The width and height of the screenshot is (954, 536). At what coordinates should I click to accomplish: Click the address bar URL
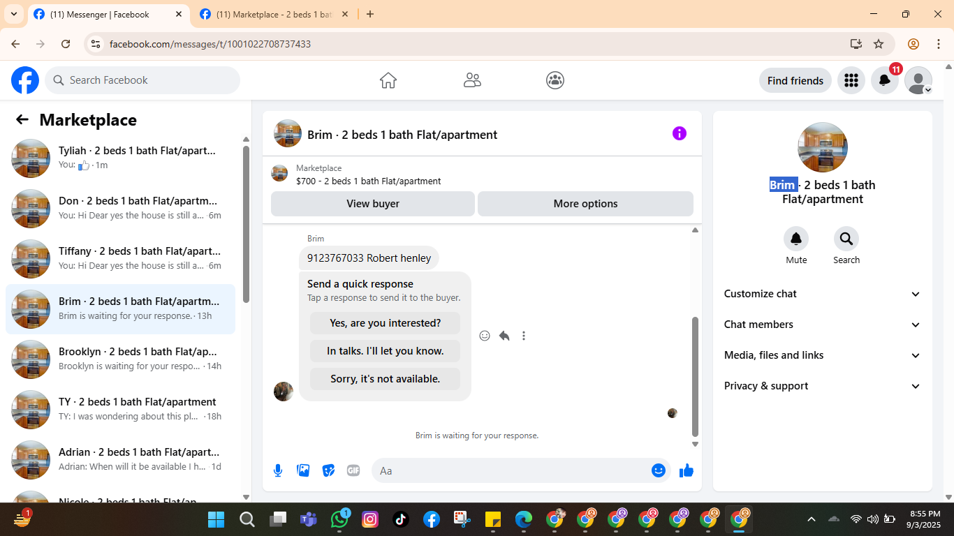[x=210, y=44]
